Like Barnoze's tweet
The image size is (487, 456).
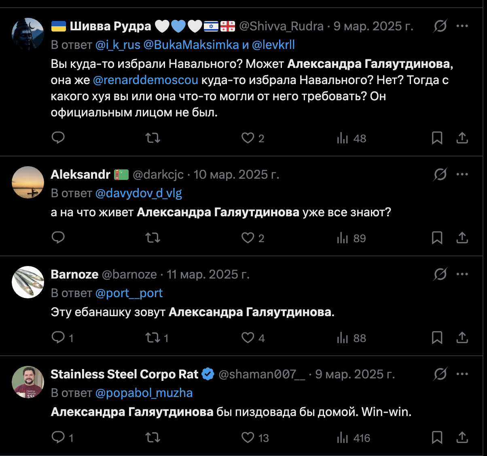248,338
